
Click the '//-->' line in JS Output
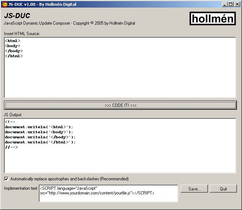[12, 147]
